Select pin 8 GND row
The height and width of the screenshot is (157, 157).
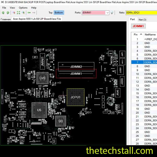point(144,66)
